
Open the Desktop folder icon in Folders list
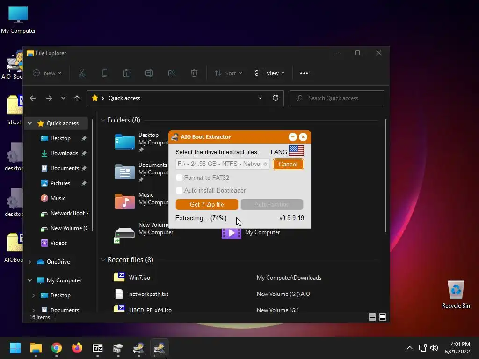click(124, 142)
